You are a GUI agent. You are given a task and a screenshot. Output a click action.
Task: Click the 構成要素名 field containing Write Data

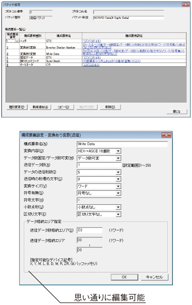pyautogui.click(x=122, y=144)
